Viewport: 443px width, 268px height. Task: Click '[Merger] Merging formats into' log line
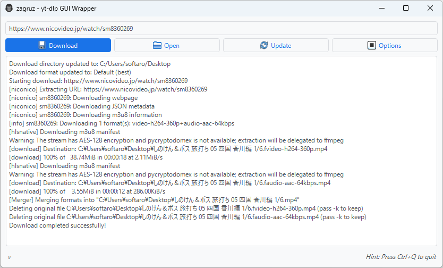coord(154,200)
